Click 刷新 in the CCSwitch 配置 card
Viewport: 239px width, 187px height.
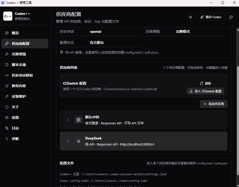point(205,83)
